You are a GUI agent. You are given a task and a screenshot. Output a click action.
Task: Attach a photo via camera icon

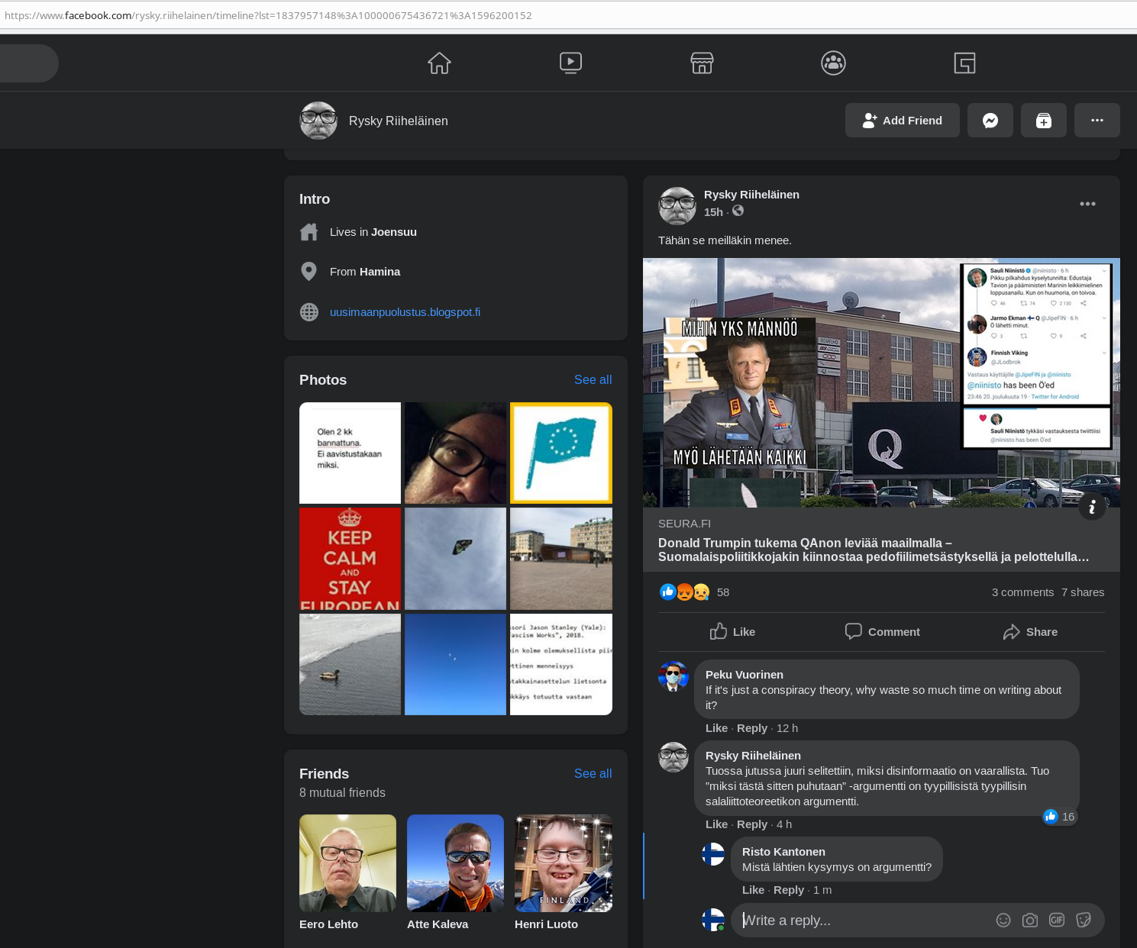pyautogui.click(x=1030, y=921)
